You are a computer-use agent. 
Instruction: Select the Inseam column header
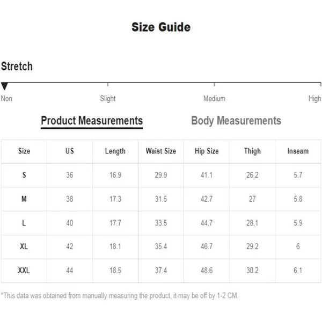(298, 151)
